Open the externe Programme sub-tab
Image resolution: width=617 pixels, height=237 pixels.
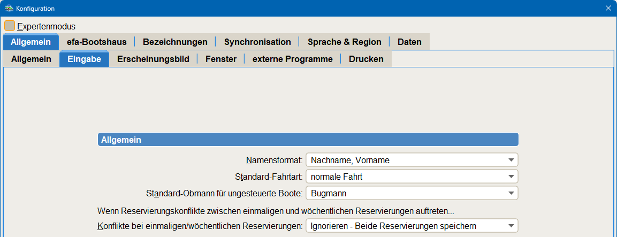[x=292, y=59]
